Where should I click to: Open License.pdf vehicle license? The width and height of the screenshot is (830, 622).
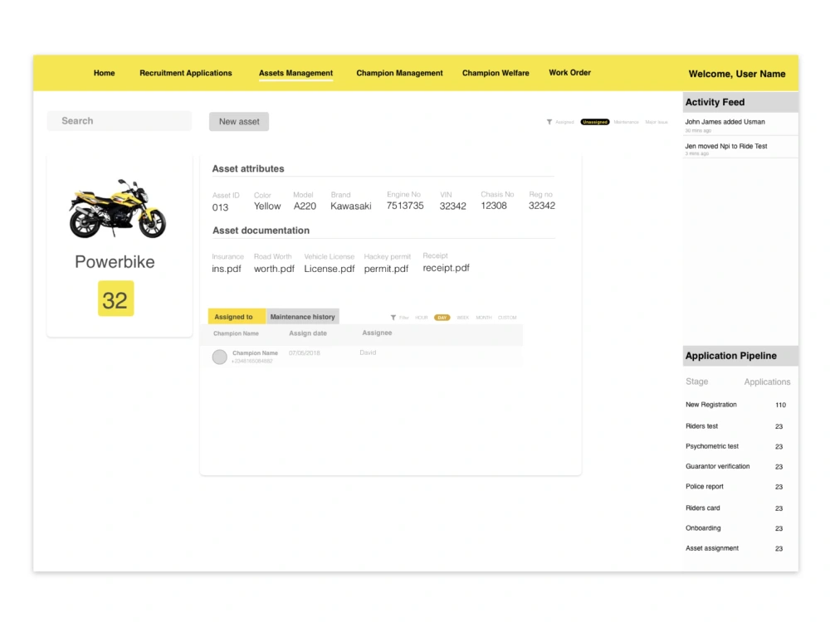click(x=330, y=269)
